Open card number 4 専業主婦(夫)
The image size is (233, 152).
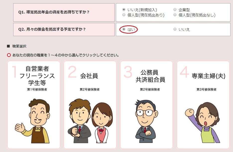pos(203,105)
